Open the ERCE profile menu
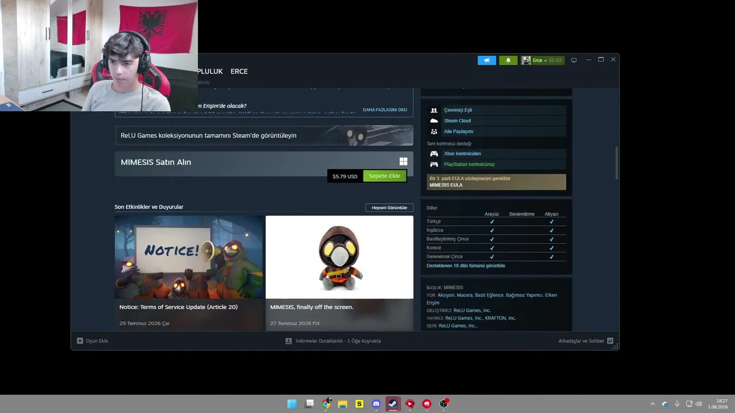The height and width of the screenshot is (413, 735). point(239,71)
